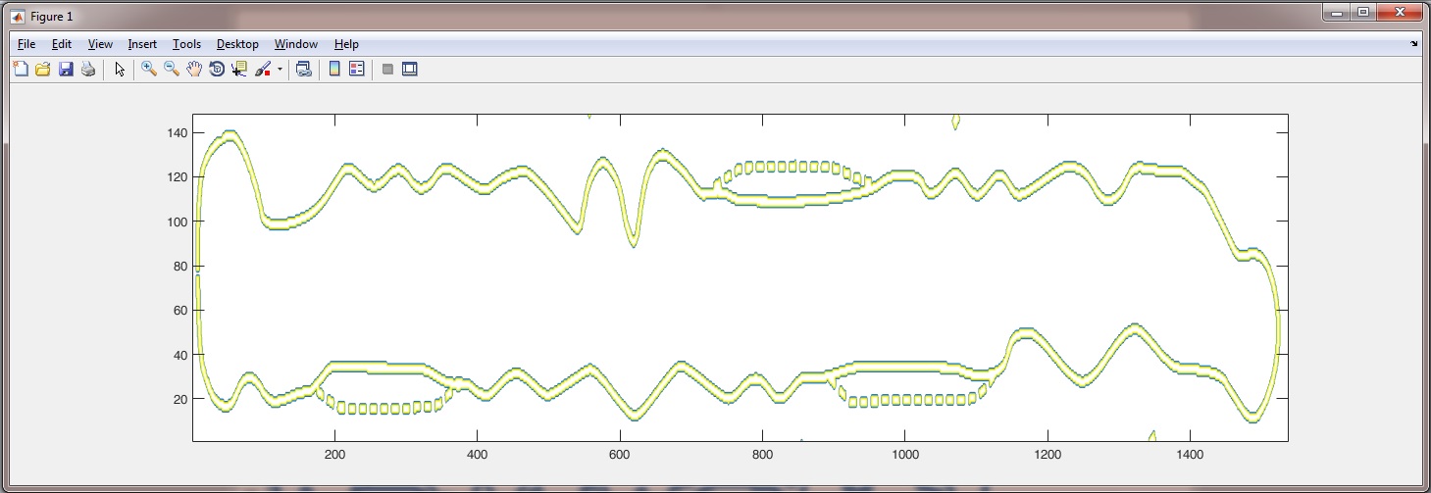Screen dimensions: 1431x493
Task: Show Plot Tools and dock the figure
Action: pyautogui.click(x=410, y=69)
